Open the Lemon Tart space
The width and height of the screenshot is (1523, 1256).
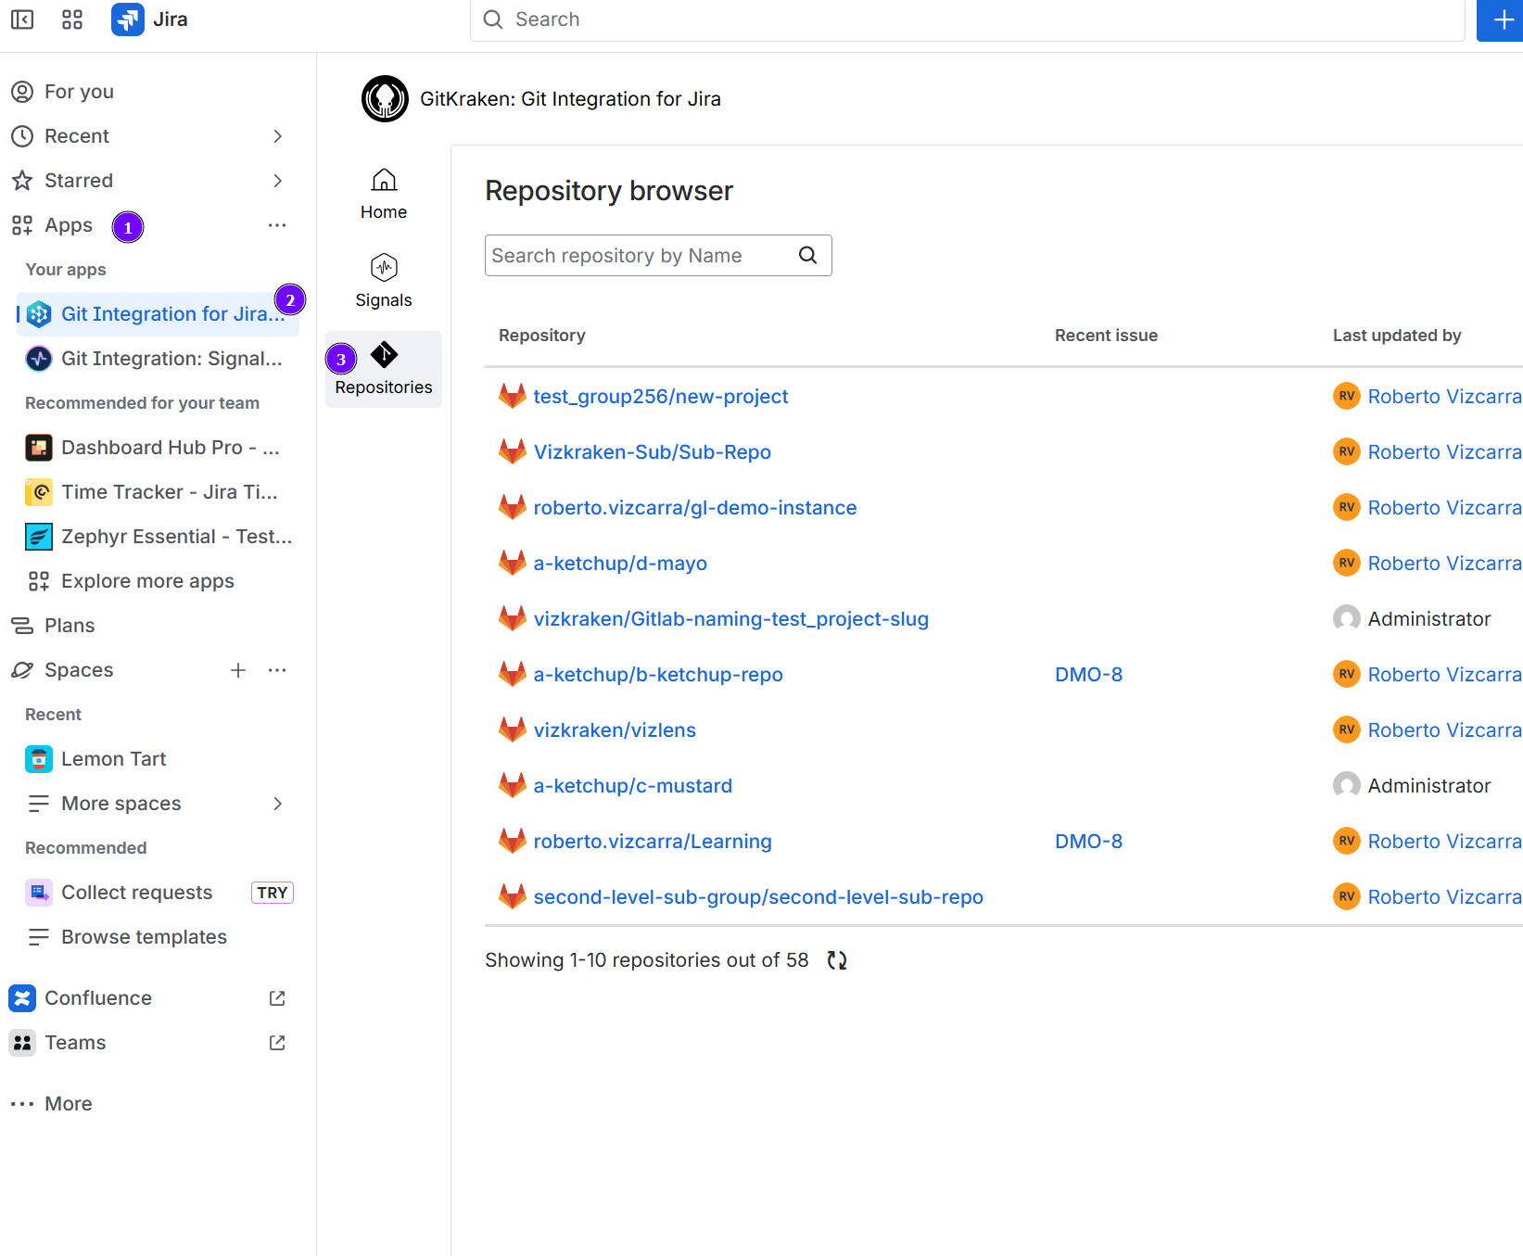pos(113,759)
